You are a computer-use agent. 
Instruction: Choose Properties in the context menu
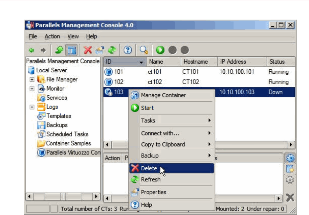tap(172, 192)
